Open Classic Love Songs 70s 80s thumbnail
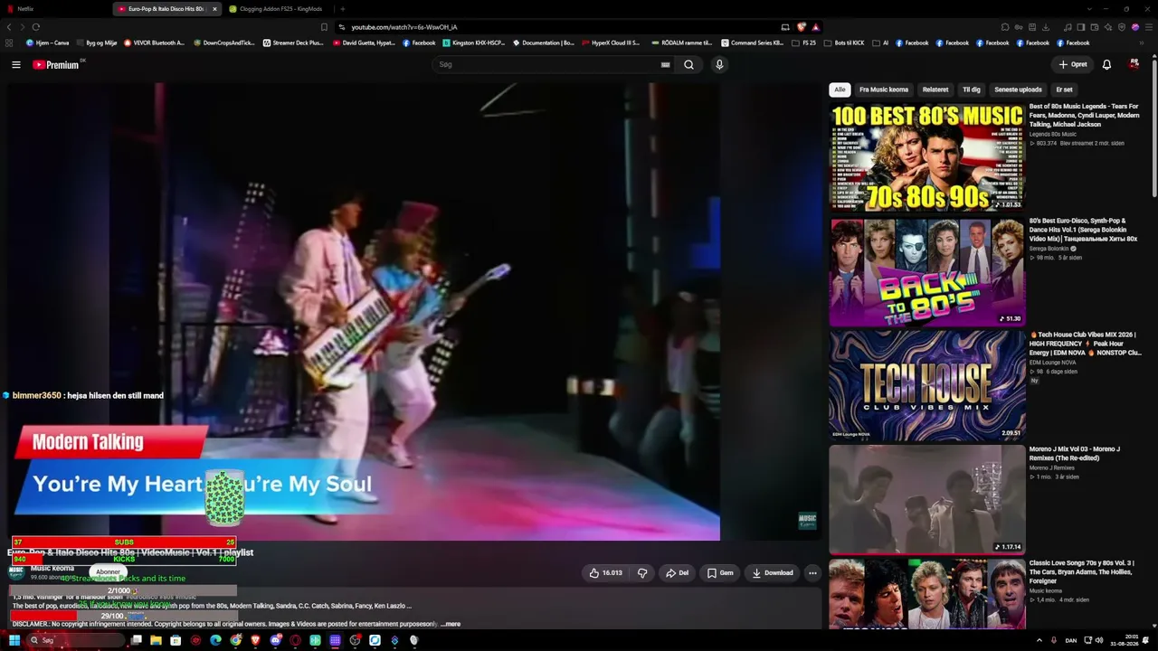This screenshot has height=651, width=1158. click(927, 594)
